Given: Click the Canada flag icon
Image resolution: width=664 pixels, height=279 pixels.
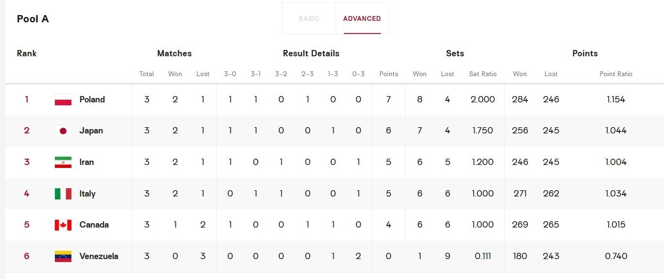Looking at the screenshot, I should tap(63, 225).
